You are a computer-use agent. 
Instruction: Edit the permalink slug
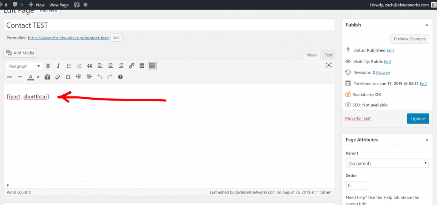click(x=117, y=38)
